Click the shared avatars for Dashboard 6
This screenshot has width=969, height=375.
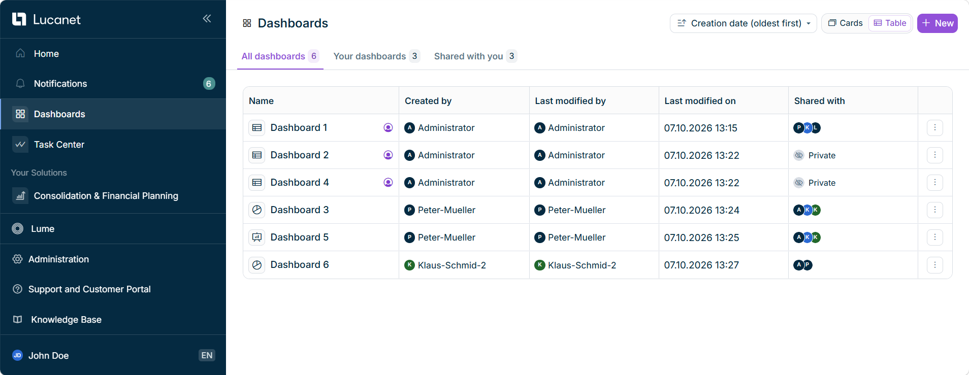[803, 265]
